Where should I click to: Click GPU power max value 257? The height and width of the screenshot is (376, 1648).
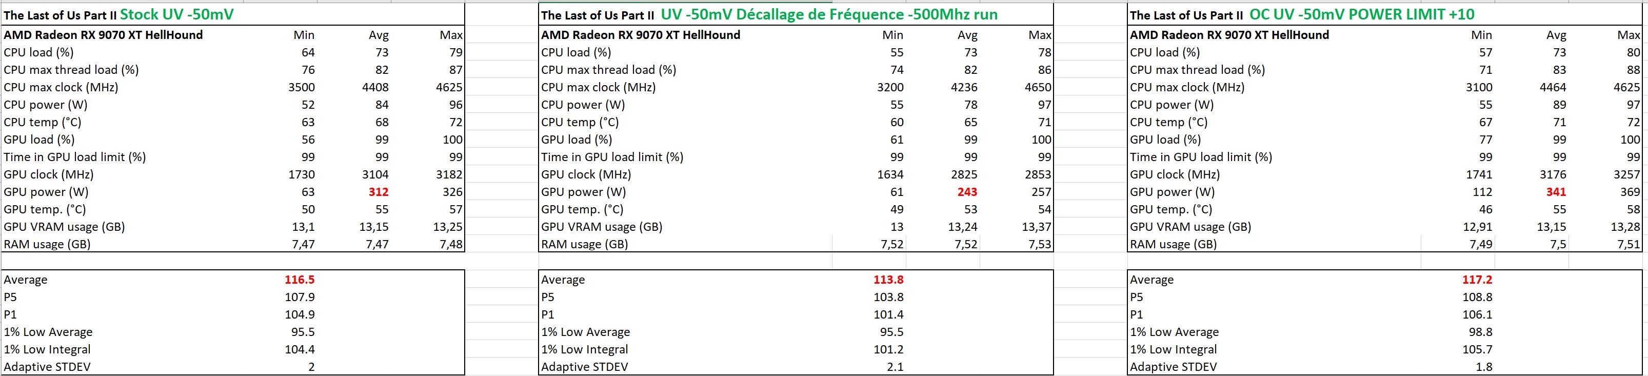pos(1042,192)
